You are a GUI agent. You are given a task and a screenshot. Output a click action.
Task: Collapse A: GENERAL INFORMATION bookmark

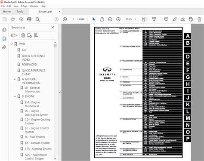coord(15,79)
